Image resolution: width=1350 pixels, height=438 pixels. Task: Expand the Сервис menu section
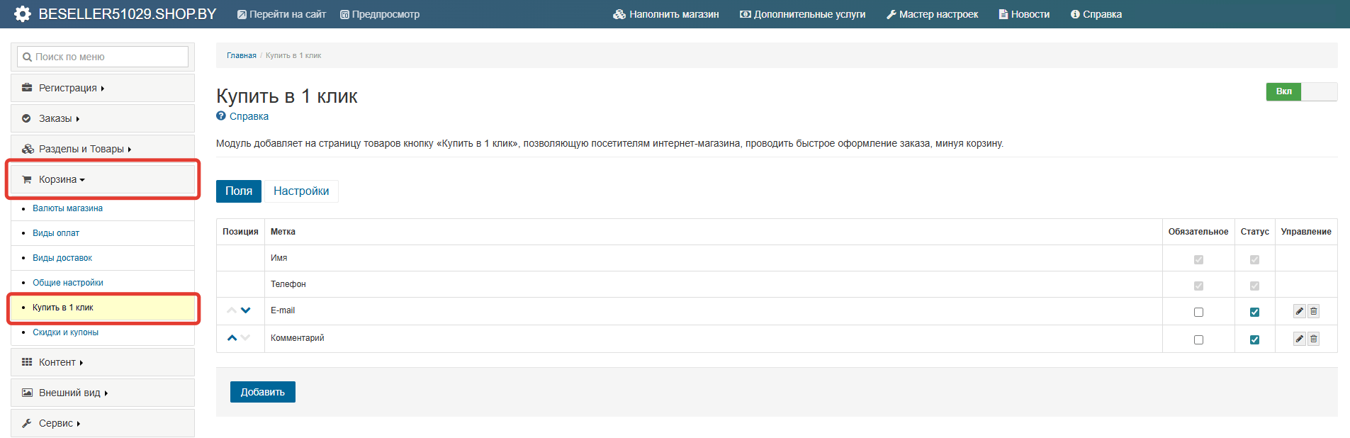[x=103, y=423]
